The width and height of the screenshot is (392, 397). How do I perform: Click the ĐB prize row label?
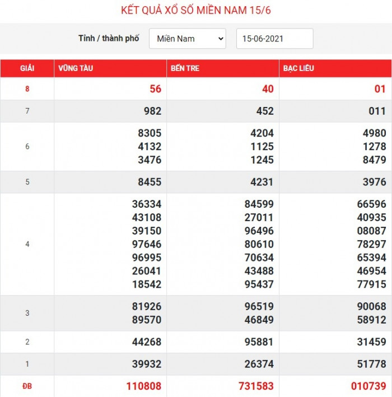(x=27, y=386)
